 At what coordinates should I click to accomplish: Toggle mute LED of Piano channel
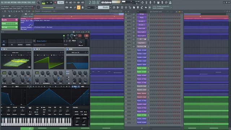point(126,18)
